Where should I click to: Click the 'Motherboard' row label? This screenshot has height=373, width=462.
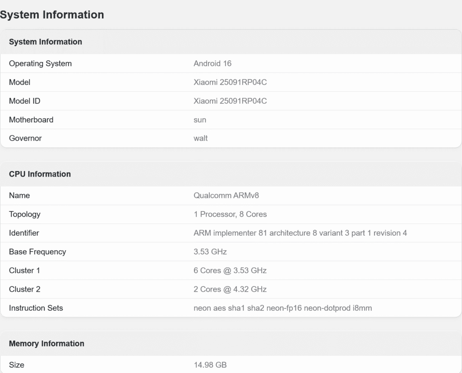pos(31,120)
